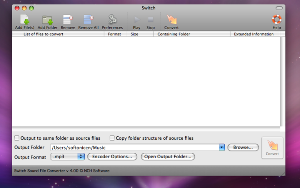Click the large Convert button at bottom right
300x188 pixels.
(272, 148)
